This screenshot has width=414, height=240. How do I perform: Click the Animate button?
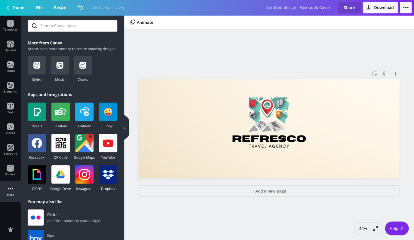[141, 22]
